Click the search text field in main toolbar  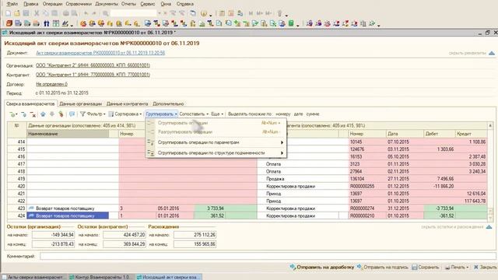[x=133, y=13]
